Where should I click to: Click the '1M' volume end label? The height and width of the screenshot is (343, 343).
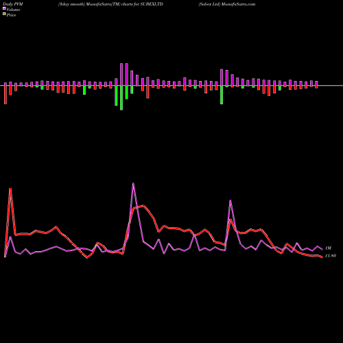tap(328, 248)
